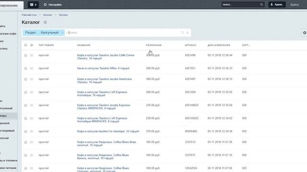Add Каталог to favorites with star
Viewport: 307px width, 172px height.
tap(45, 22)
